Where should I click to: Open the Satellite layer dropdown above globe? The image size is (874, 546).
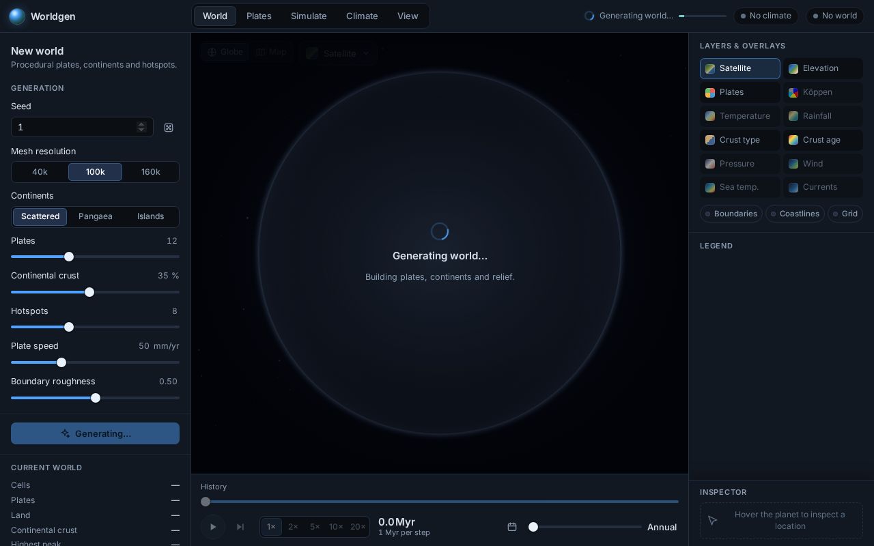click(x=338, y=53)
